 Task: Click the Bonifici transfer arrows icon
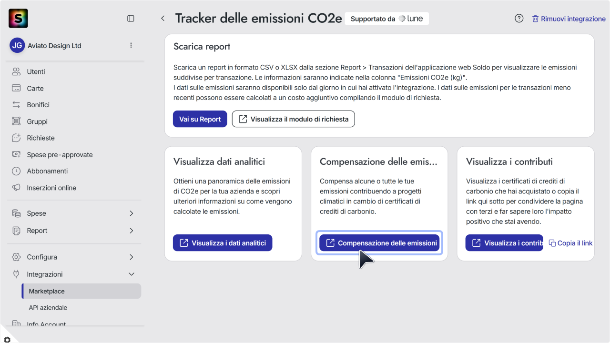pos(16,105)
